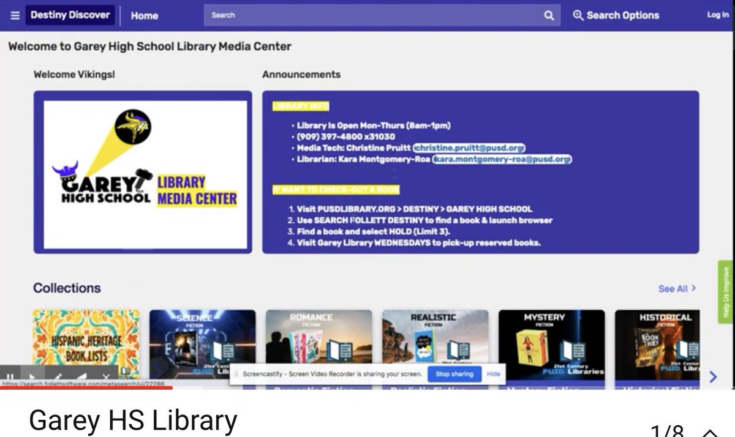The width and height of the screenshot is (735, 437).
Task: Open the Help Us Improve feedback tab
Action: 726,292
